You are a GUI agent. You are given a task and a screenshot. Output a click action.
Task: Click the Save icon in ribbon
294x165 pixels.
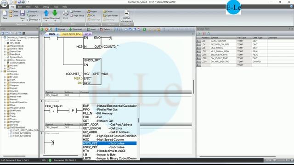click(x=23, y=13)
